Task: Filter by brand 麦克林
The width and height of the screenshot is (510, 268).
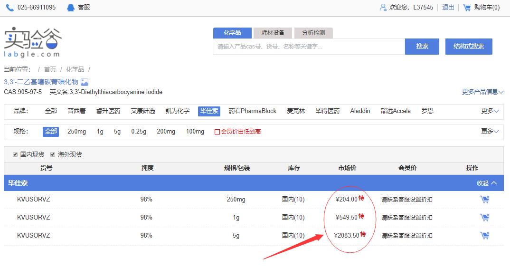Action: [296, 111]
